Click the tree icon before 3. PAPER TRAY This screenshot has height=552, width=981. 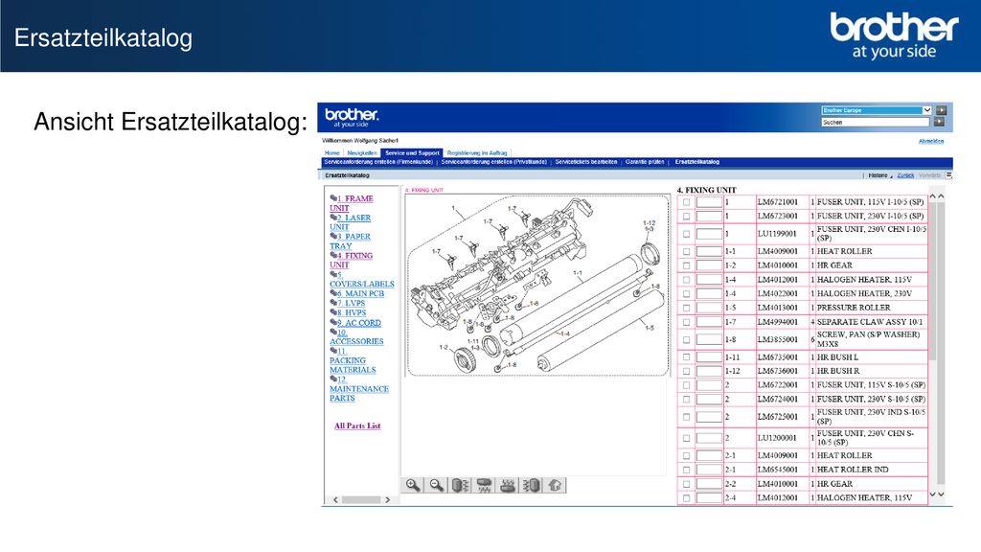[333, 237]
